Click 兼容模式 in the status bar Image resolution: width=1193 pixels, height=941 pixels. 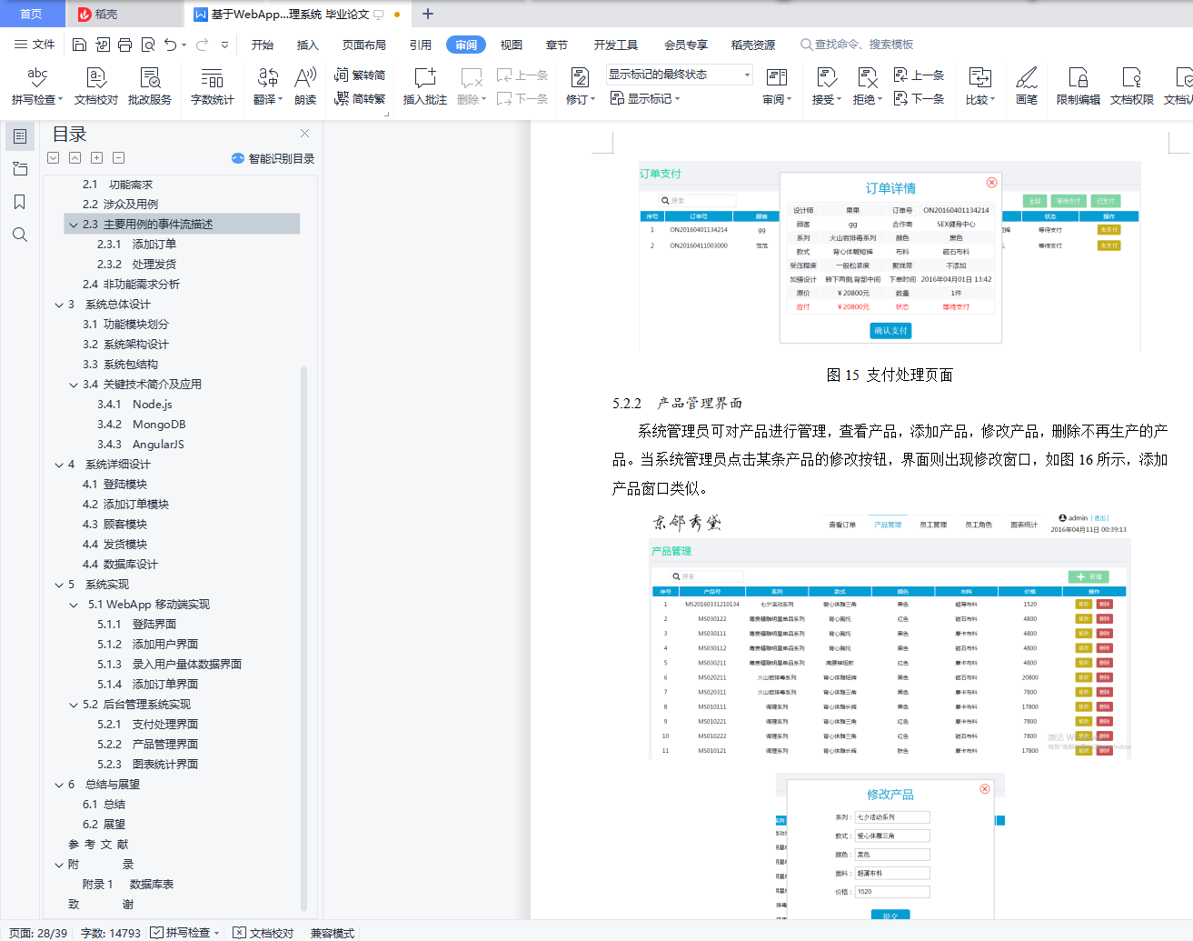(333, 933)
